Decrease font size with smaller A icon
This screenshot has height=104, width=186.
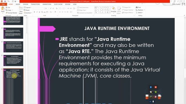[x=53, y=8]
